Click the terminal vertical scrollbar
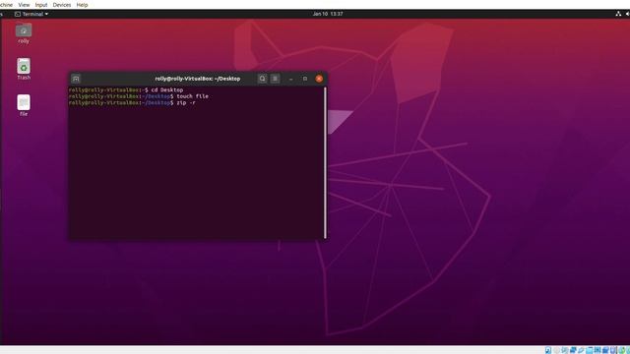This screenshot has width=630, height=354. (325, 162)
